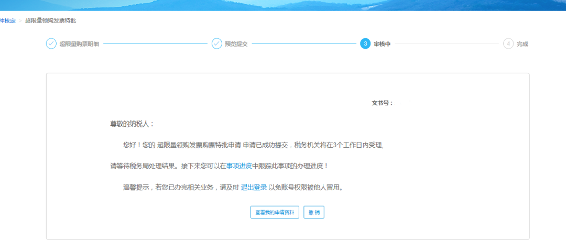Open the 事项进度 link
The image size is (566, 251).
pos(239,166)
